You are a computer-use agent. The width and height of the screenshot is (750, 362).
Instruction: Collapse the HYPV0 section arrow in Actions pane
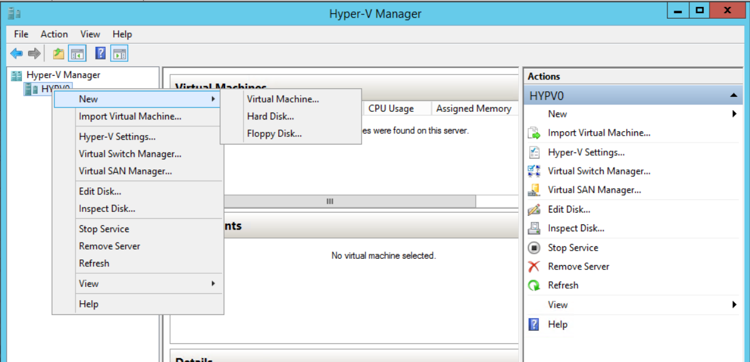click(x=734, y=96)
